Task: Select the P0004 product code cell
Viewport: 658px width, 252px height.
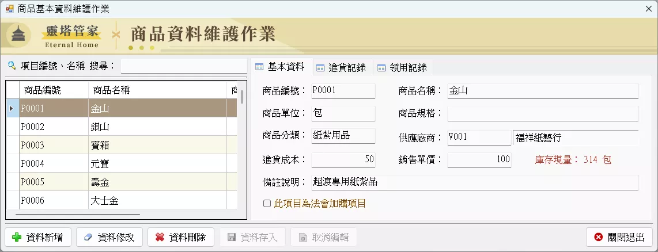Action: pos(54,163)
